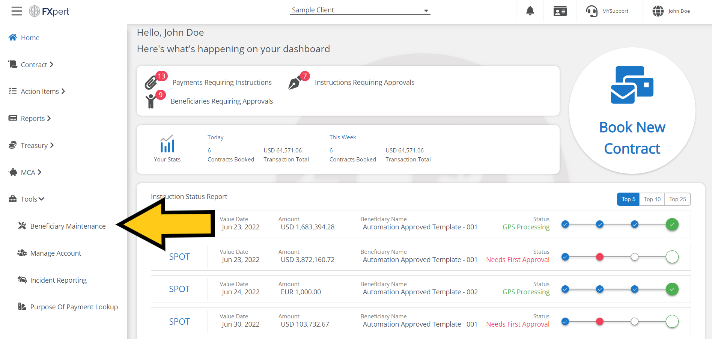
Task: Open Beneficiaries Requiring Approvals
Action: coord(221,101)
